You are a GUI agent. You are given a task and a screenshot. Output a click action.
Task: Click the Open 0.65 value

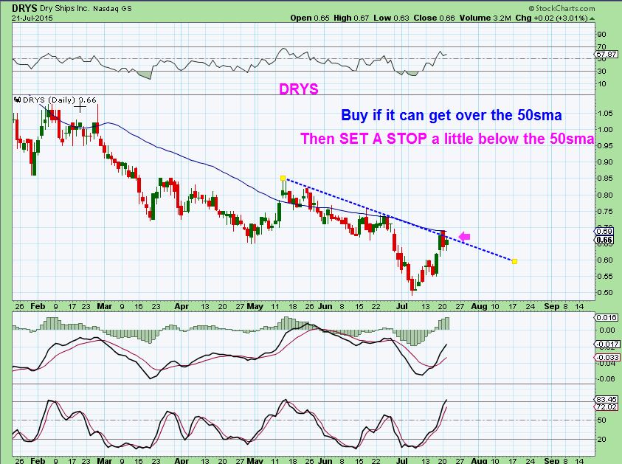click(310, 18)
